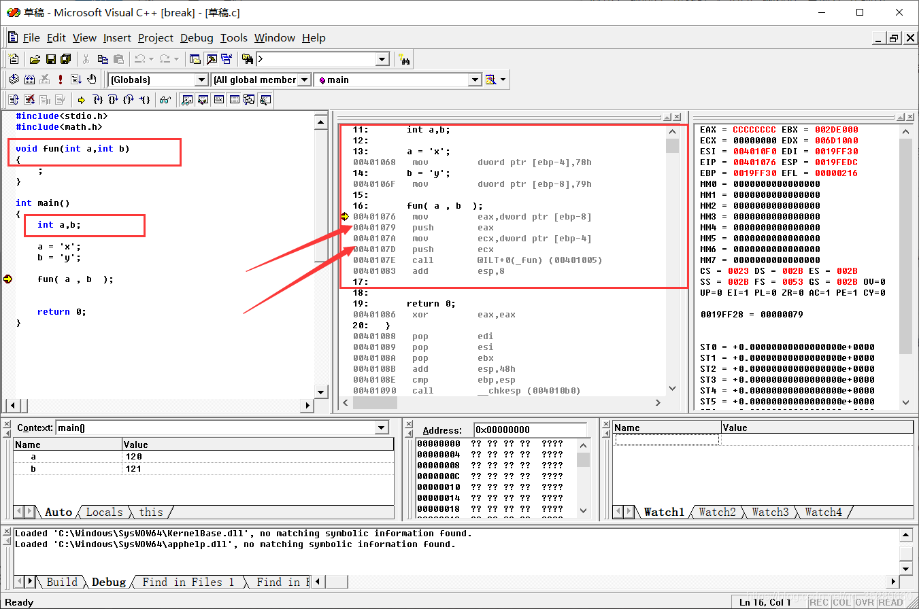Select the this variables tab
919x609 pixels.
151,512
